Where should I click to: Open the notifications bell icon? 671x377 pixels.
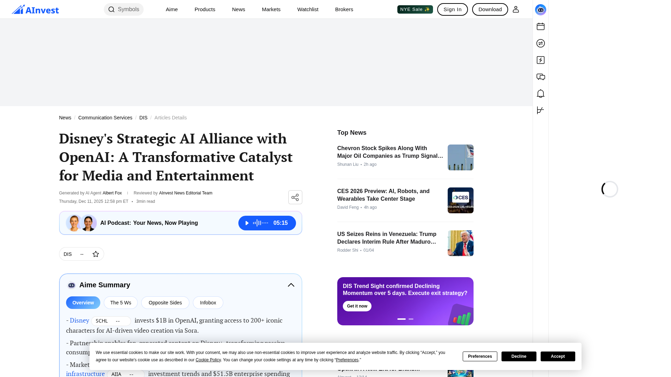pos(540,94)
